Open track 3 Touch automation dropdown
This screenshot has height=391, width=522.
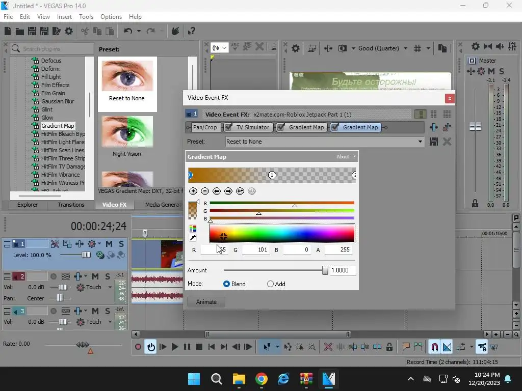[110, 322]
